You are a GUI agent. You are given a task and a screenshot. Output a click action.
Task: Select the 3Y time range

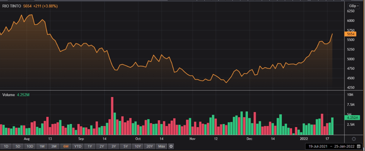pos(114,146)
